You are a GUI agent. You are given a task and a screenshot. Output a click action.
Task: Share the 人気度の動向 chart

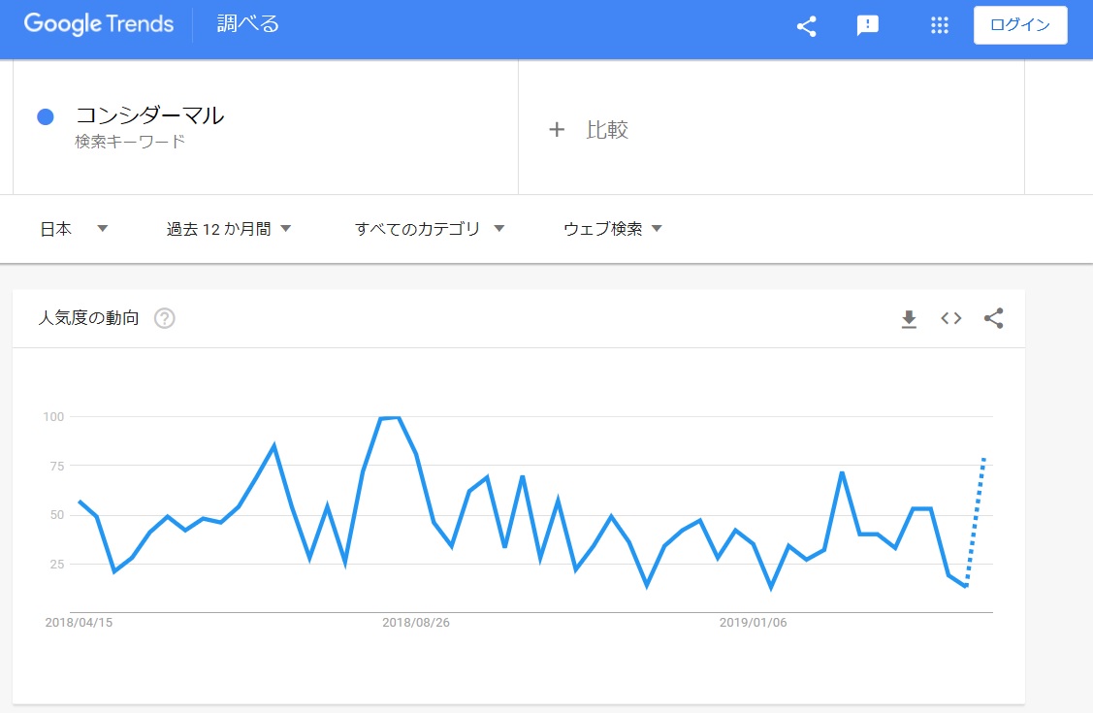coord(993,318)
